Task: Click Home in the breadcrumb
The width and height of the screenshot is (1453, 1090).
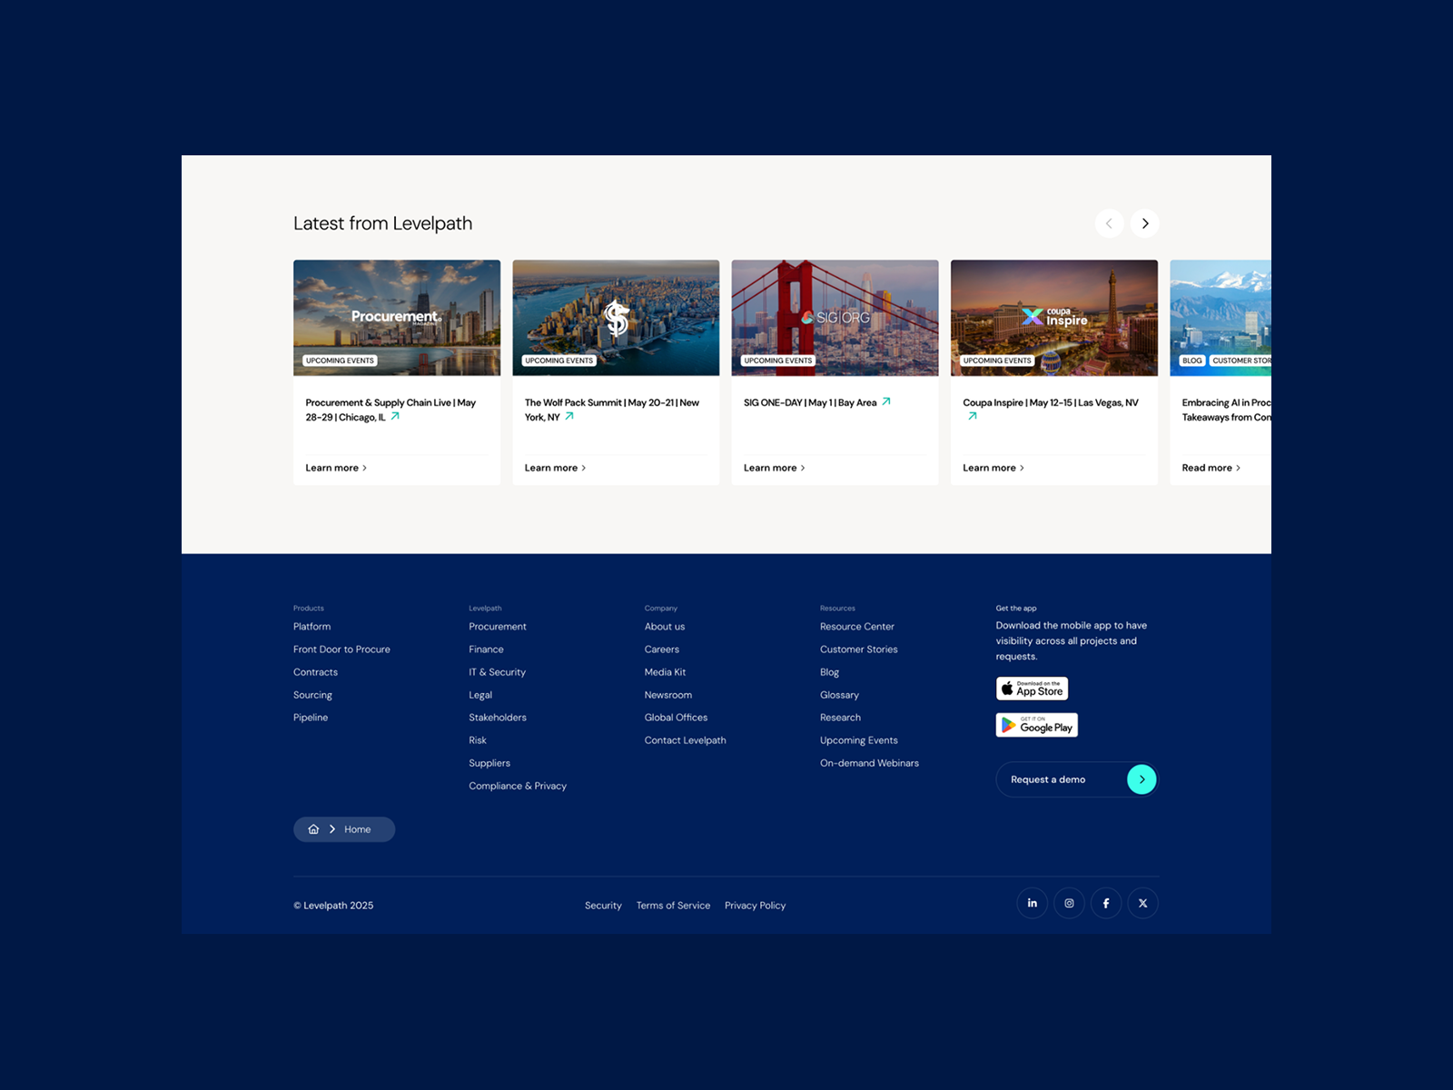Action: click(357, 829)
